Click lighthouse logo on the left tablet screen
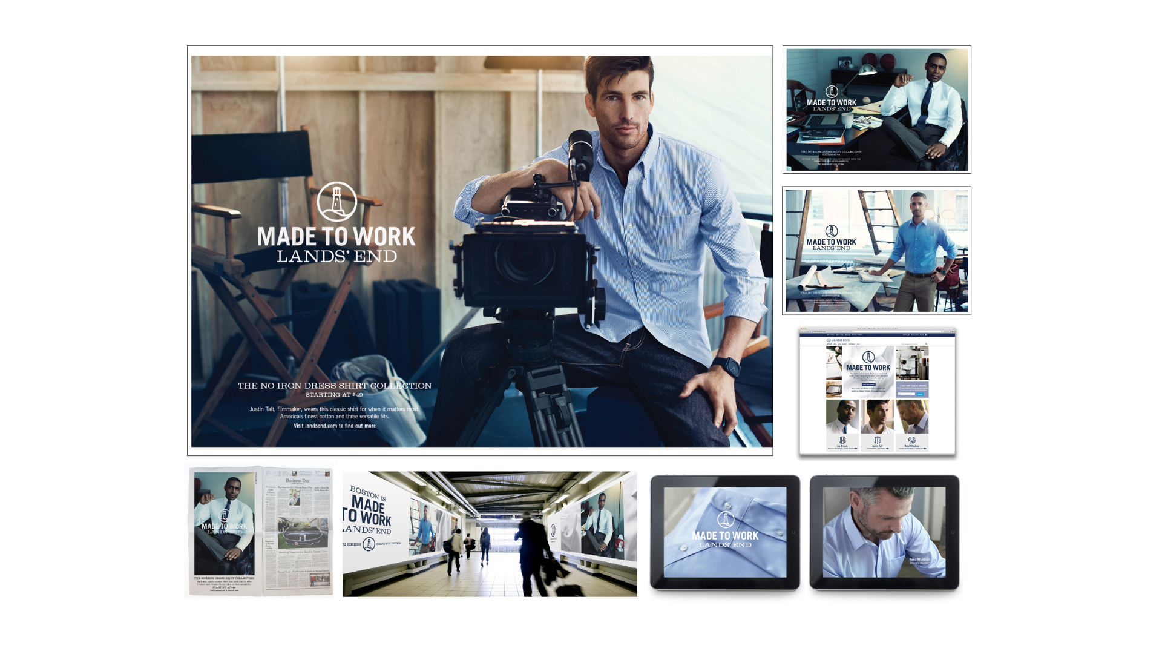The height and width of the screenshot is (654, 1162). coord(726,520)
